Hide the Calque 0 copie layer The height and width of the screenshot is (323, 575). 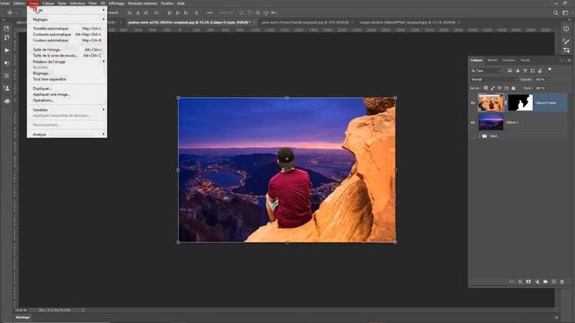click(473, 103)
